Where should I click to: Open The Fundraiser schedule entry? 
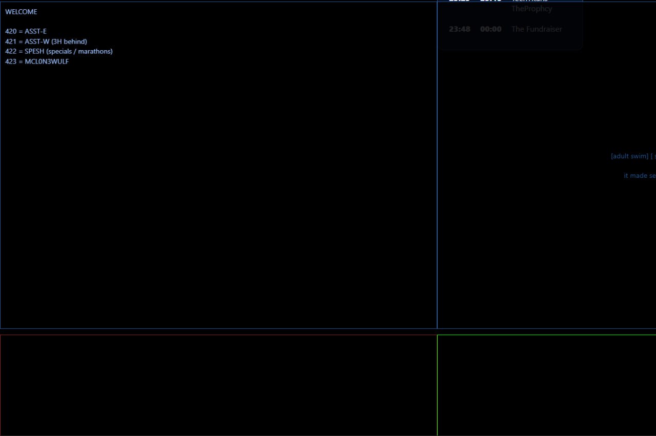click(x=537, y=29)
